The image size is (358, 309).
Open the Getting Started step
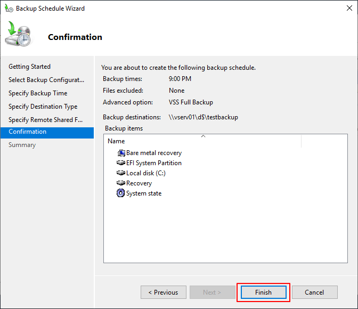(x=29, y=67)
